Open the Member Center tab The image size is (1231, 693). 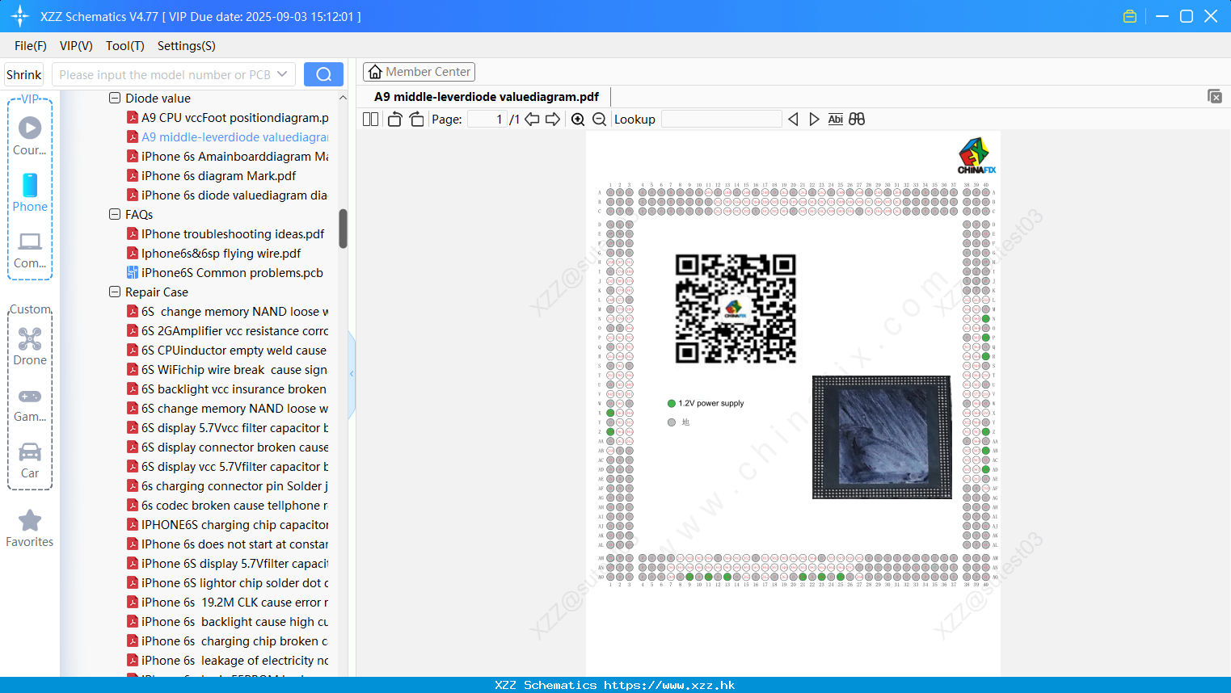point(419,72)
